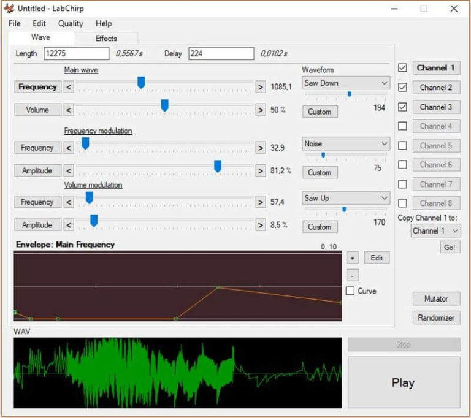Click the Length input field
471x418 pixels.
[x=76, y=54]
